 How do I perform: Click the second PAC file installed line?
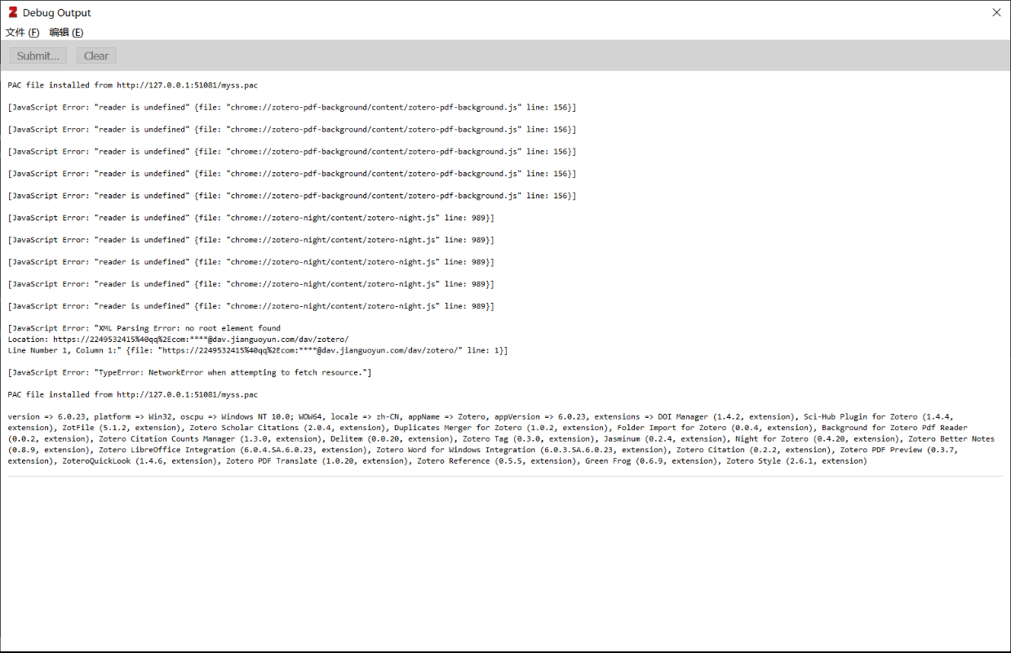point(131,393)
